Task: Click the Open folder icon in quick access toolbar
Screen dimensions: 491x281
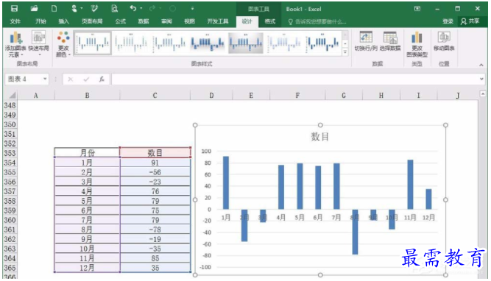Action: (x=34, y=9)
